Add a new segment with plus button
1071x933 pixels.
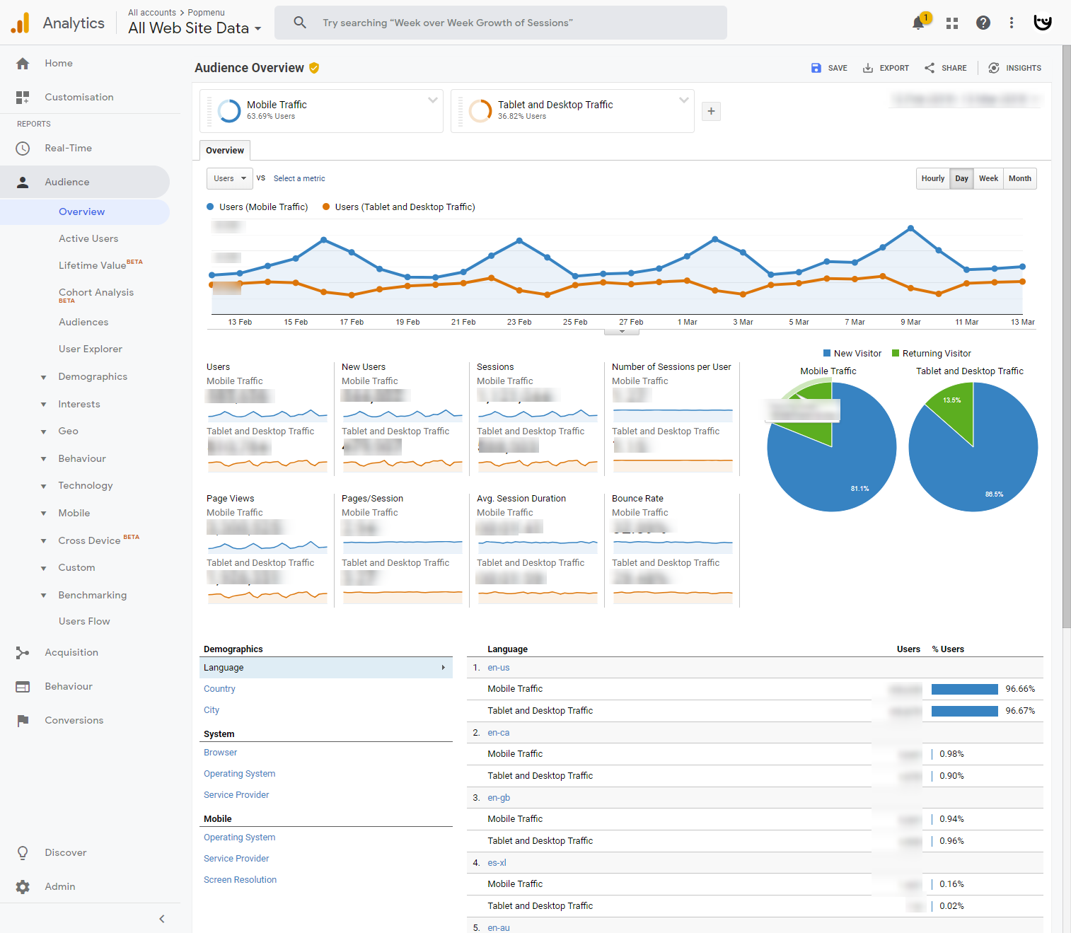(x=711, y=111)
